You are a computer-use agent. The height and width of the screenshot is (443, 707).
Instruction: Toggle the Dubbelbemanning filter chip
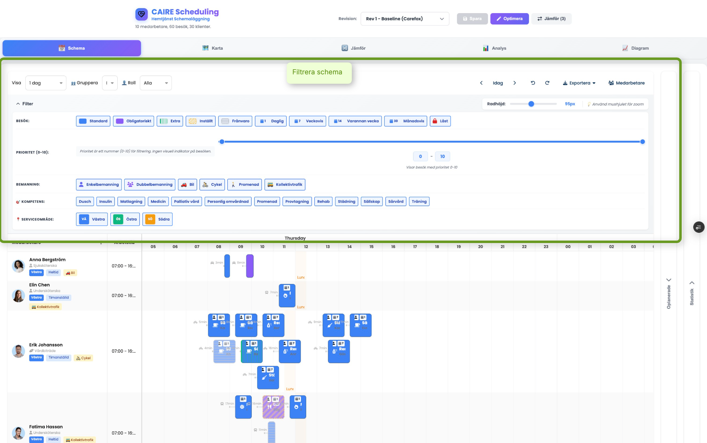tap(150, 184)
